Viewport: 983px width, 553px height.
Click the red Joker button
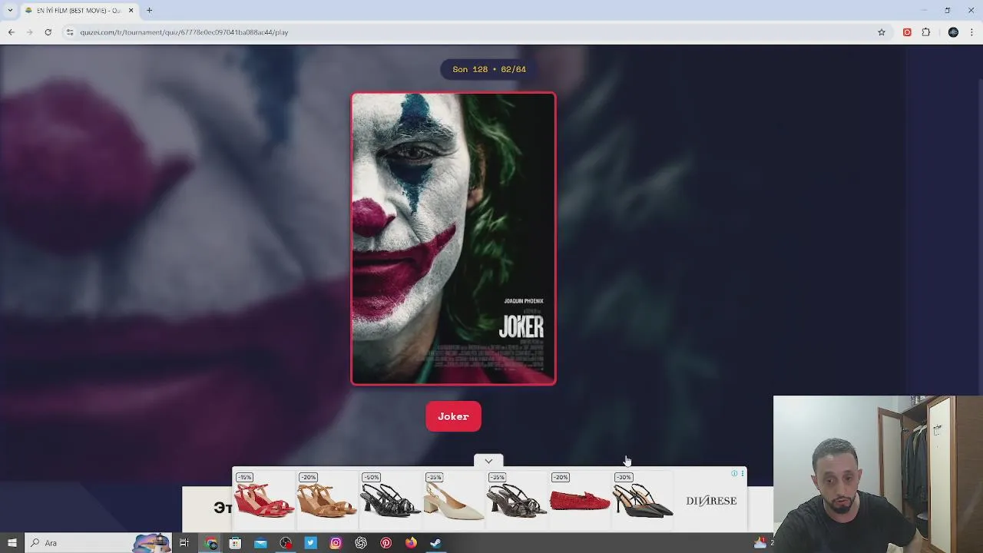tap(453, 416)
